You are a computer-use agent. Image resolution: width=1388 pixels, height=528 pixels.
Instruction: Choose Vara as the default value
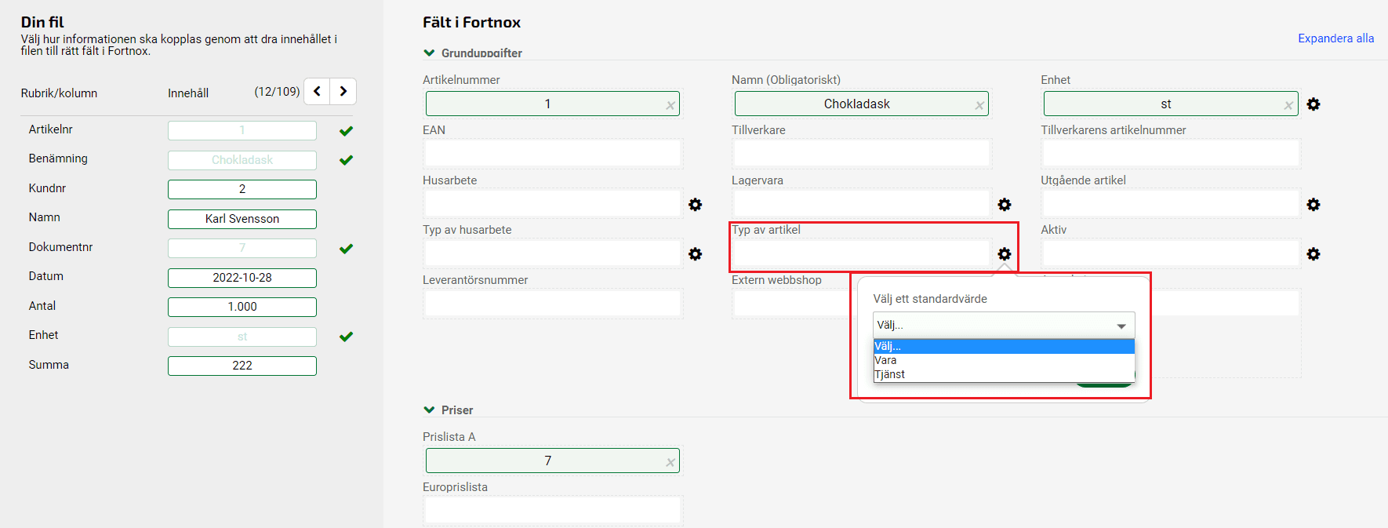pos(1004,360)
